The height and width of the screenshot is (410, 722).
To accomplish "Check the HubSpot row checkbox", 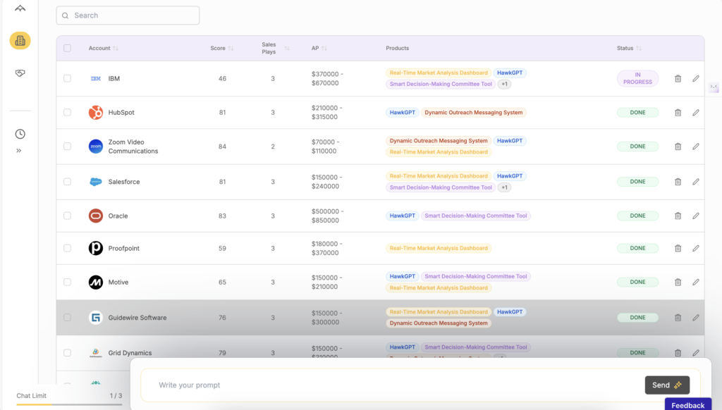I will [67, 112].
